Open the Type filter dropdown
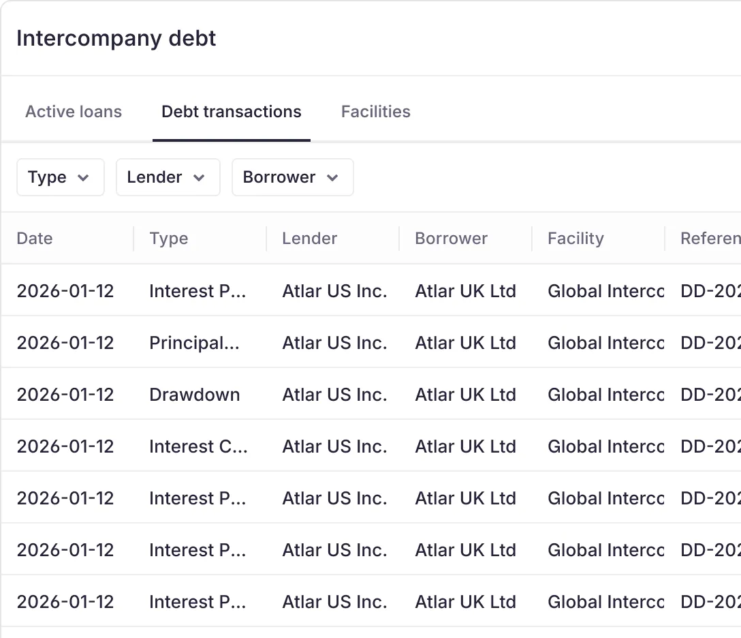 click(x=60, y=177)
